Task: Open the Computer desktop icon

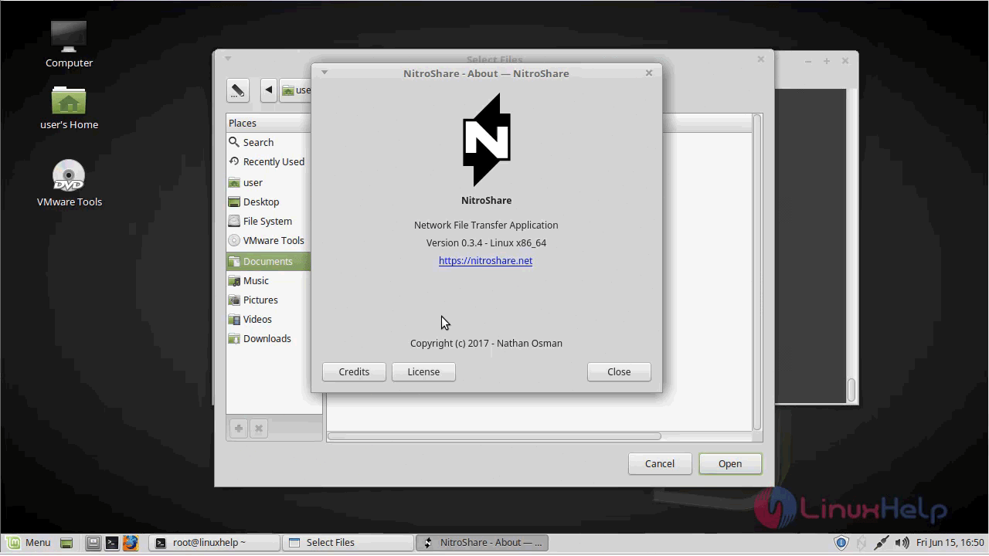Action: 69,45
